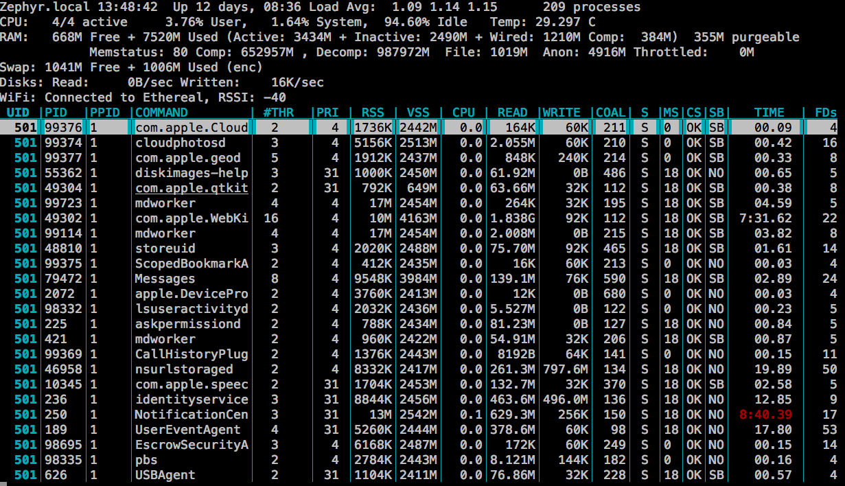845x486 pixels.
Task: Click the 1.838G read value
Action: click(x=512, y=218)
